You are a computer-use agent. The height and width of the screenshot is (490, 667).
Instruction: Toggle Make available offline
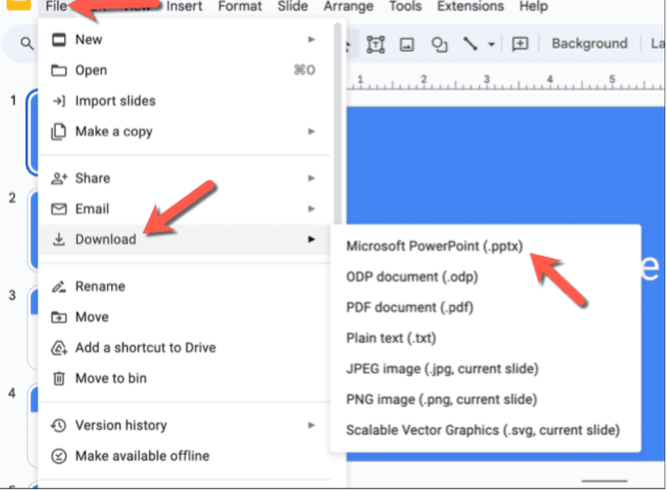click(x=141, y=456)
